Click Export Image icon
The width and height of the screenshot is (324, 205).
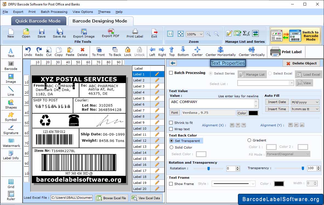click(x=84, y=33)
